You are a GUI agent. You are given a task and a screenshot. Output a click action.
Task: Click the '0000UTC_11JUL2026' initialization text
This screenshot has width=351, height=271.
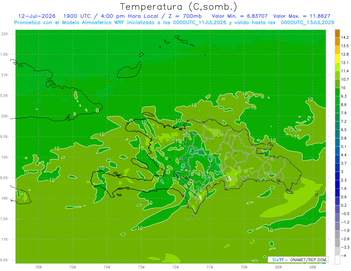(199, 23)
